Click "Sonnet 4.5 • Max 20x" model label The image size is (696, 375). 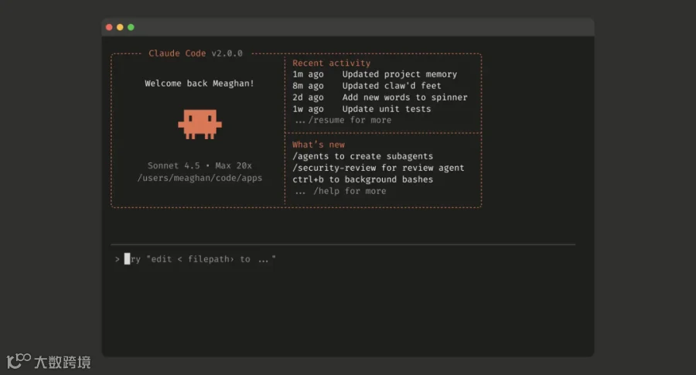(x=200, y=165)
